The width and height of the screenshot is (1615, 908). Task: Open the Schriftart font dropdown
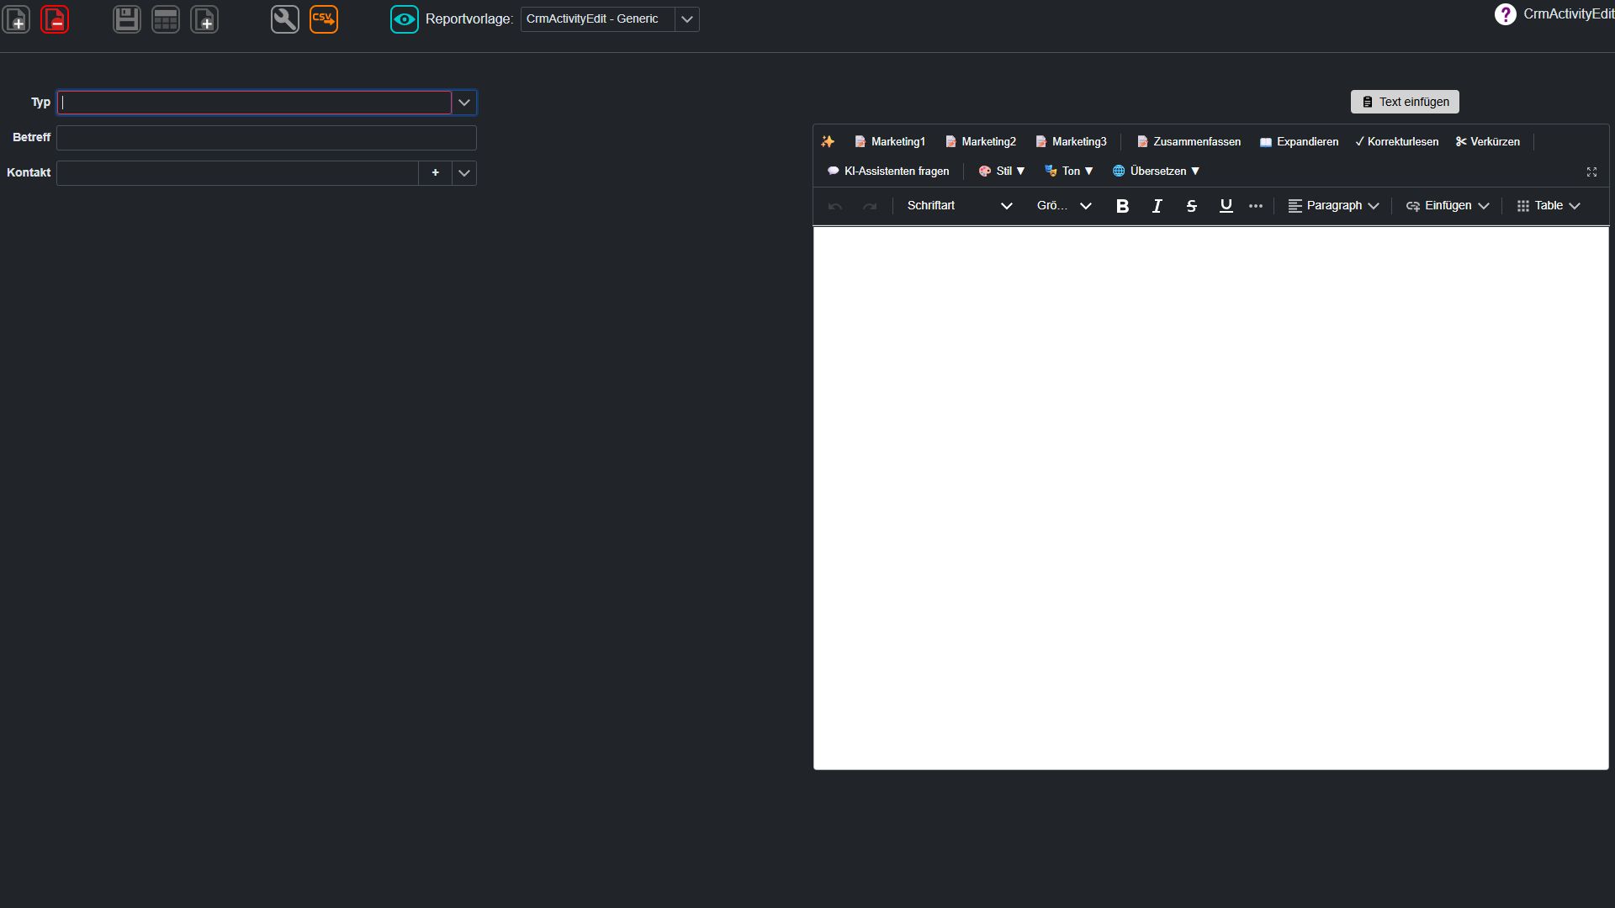tap(959, 206)
